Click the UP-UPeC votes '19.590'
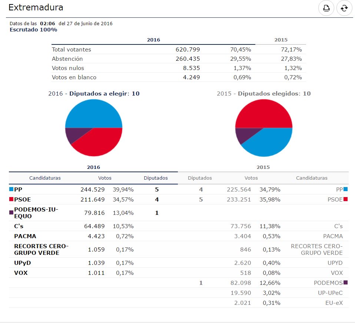Screen dimensions: 355x323 coord(240,293)
